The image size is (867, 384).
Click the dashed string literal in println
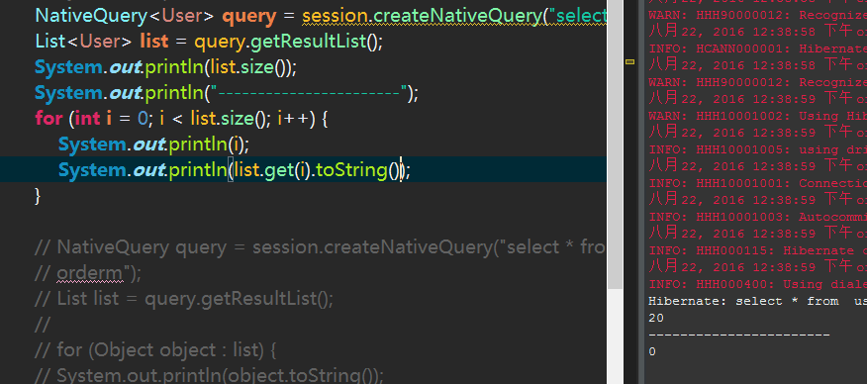coord(309,92)
